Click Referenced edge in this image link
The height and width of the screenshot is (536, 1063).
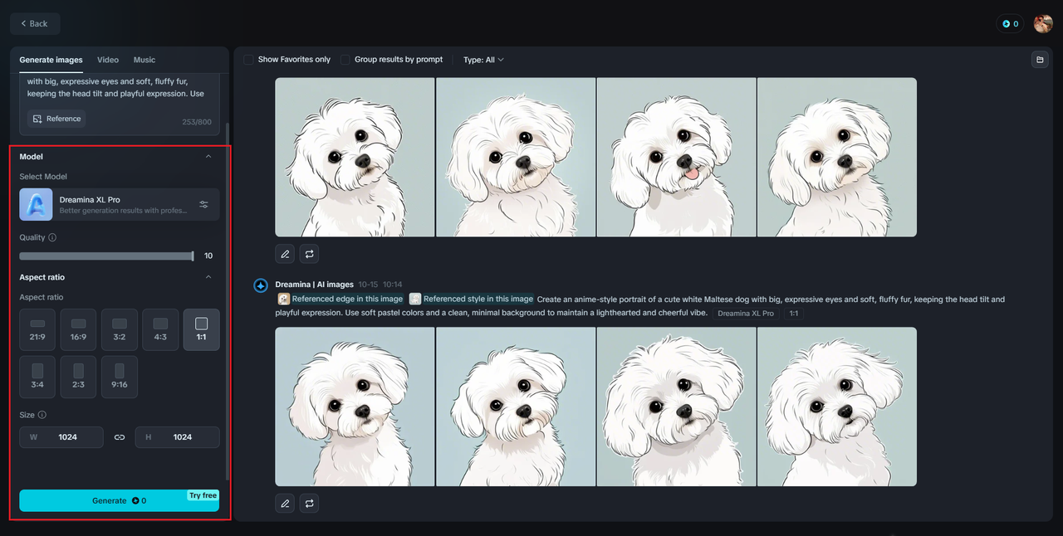[347, 299]
